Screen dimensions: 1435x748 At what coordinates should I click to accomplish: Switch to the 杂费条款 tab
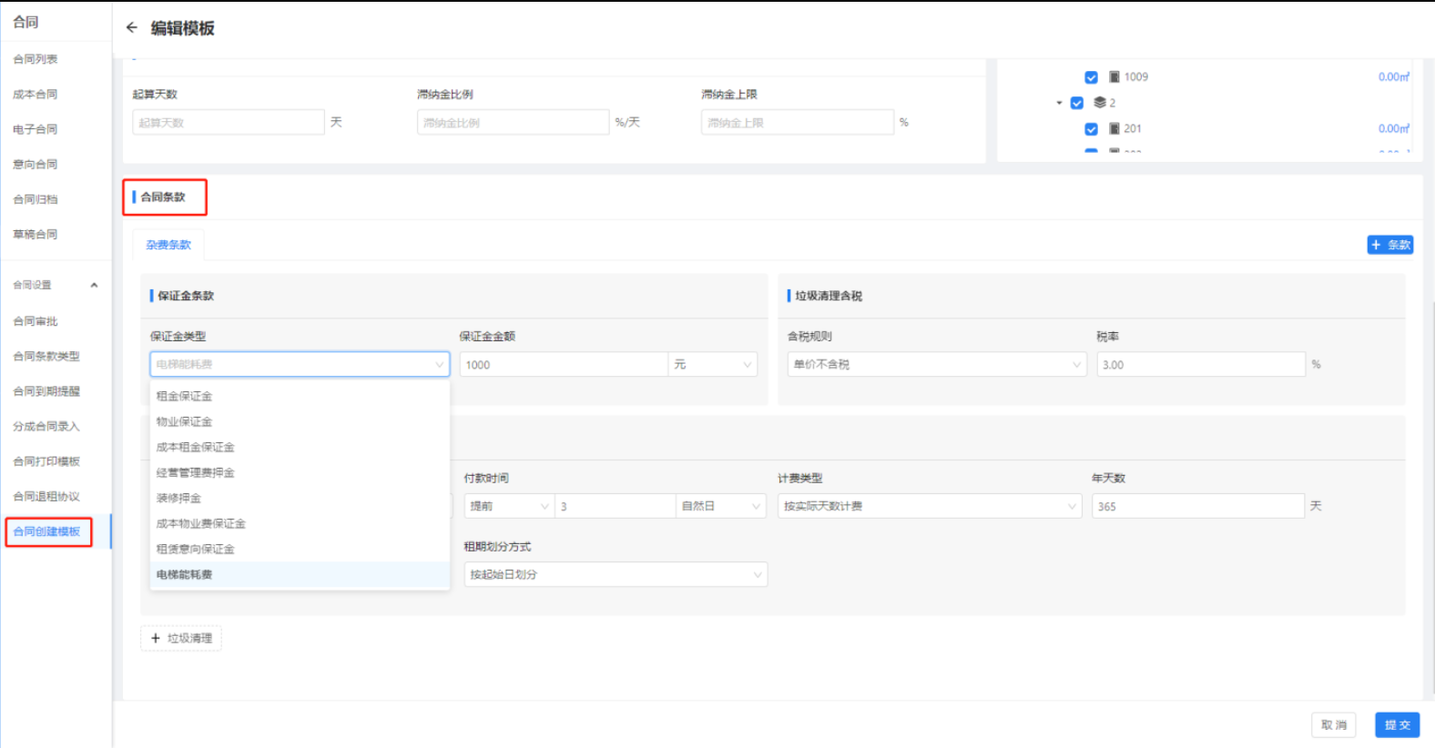click(168, 245)
